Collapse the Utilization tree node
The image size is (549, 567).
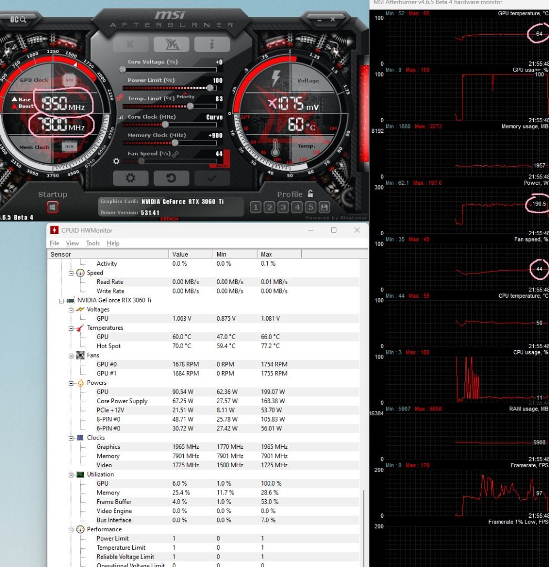coord(71,475)
